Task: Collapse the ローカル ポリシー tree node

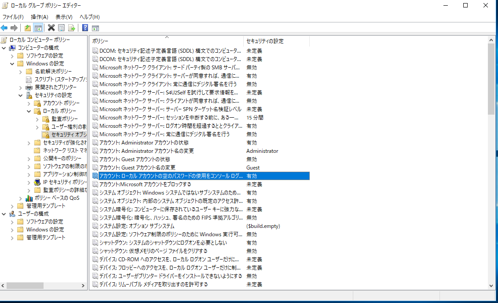Action: pos(29,111)
